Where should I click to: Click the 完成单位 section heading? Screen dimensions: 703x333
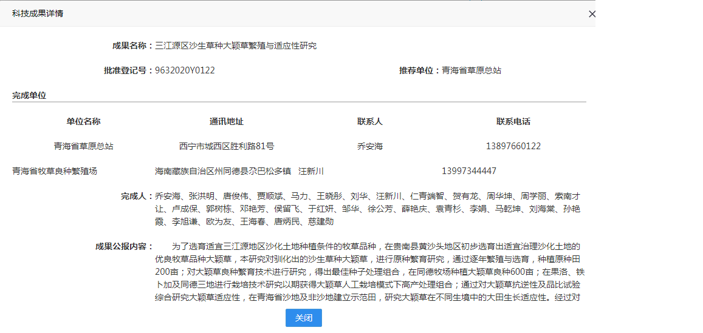[x=29, y=95]
